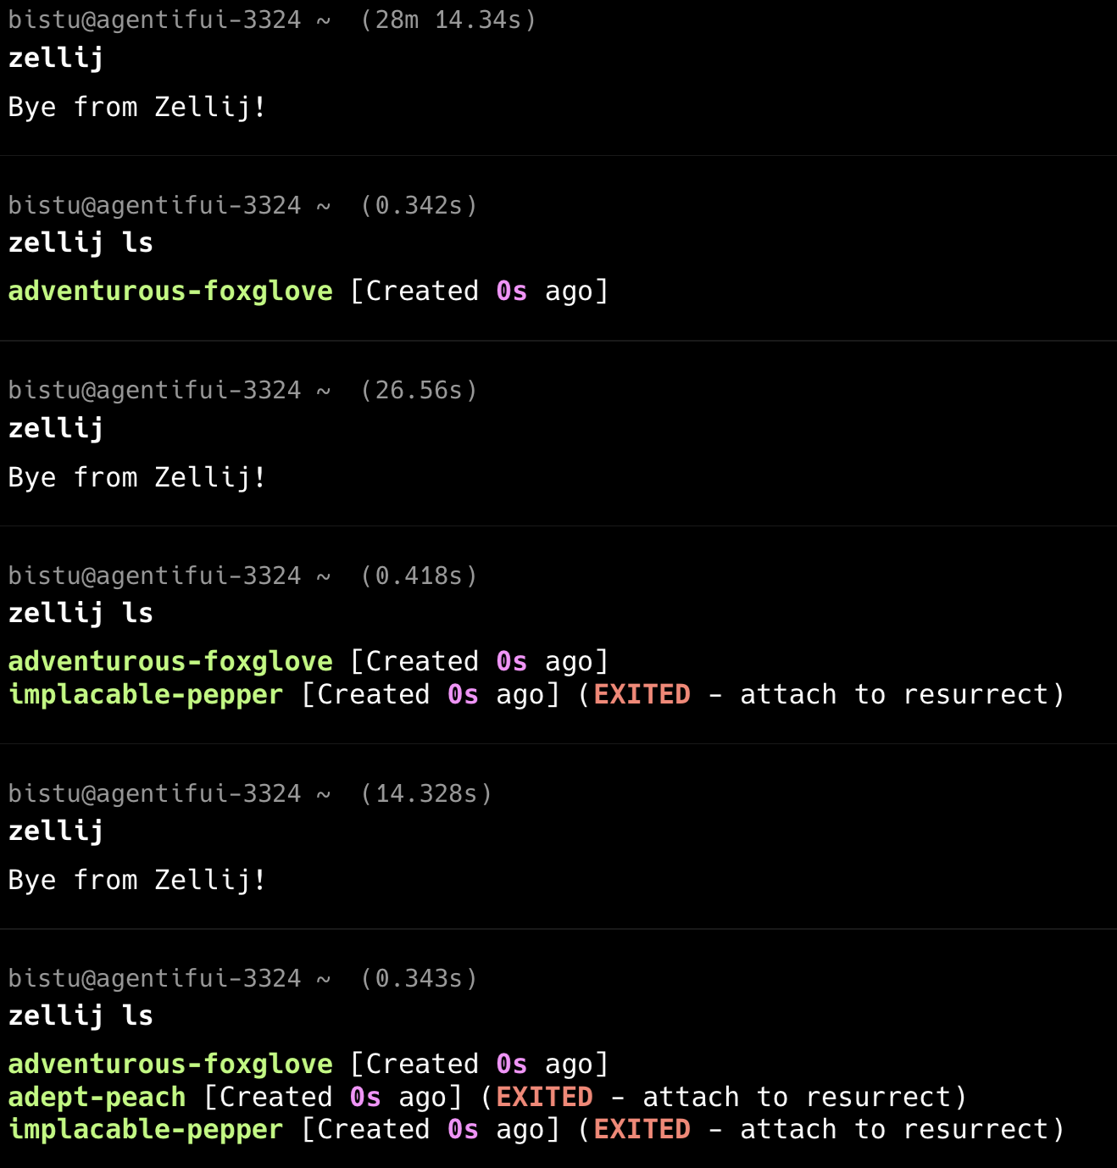The width and height of the screenshot is (1117, 1168).
Task: Click "EXITED" in the 0.418s block
Action: pos(642,694)
